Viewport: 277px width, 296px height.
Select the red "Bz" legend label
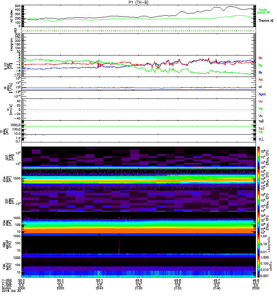click(260, 58)
